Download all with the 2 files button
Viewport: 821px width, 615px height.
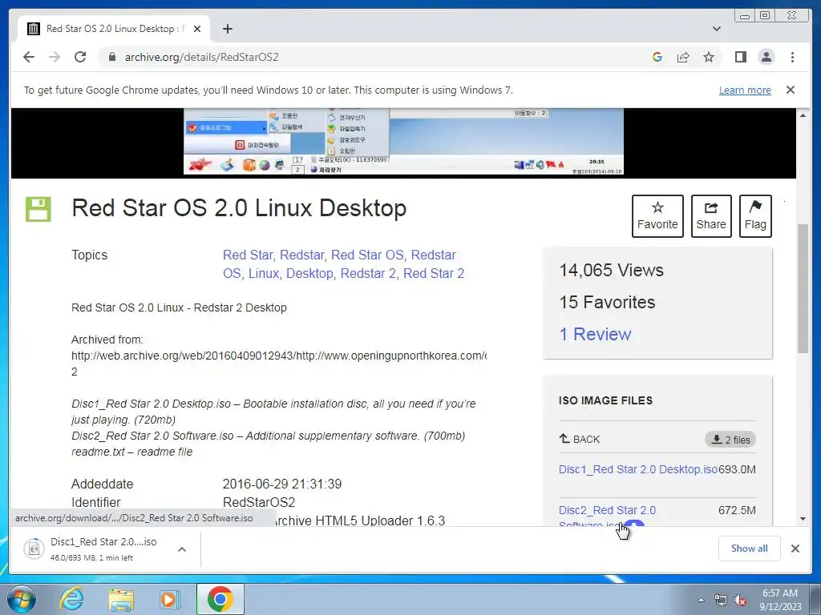click(730, 440)
